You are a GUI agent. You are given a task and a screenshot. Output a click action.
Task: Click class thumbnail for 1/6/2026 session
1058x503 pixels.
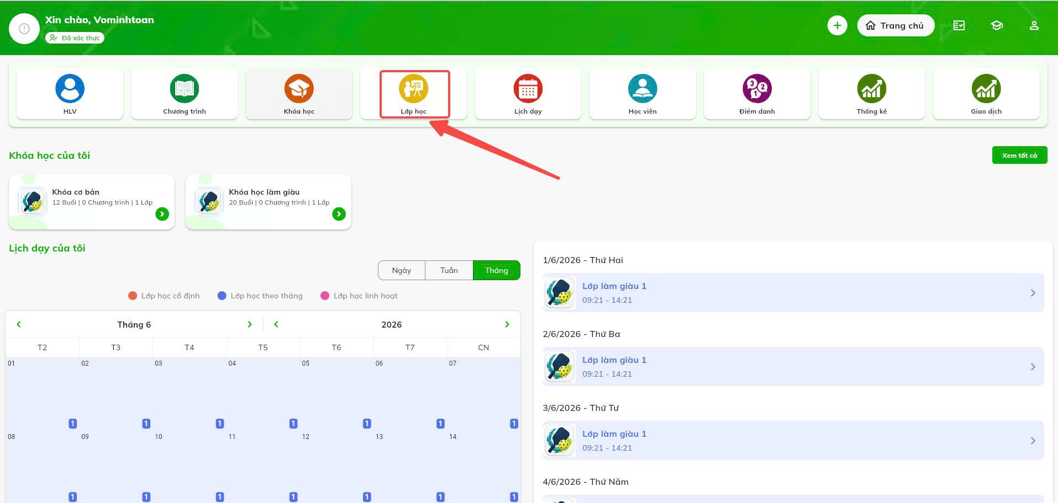559,292
